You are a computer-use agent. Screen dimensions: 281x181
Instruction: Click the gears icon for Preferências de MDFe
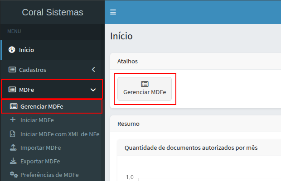coord(13,175)
